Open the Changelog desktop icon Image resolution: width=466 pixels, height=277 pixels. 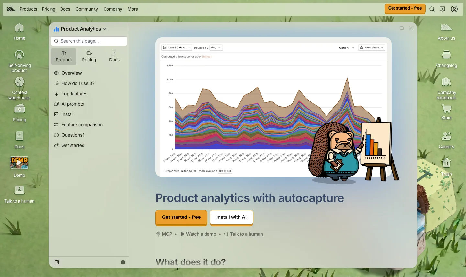(x=447, y=59)
